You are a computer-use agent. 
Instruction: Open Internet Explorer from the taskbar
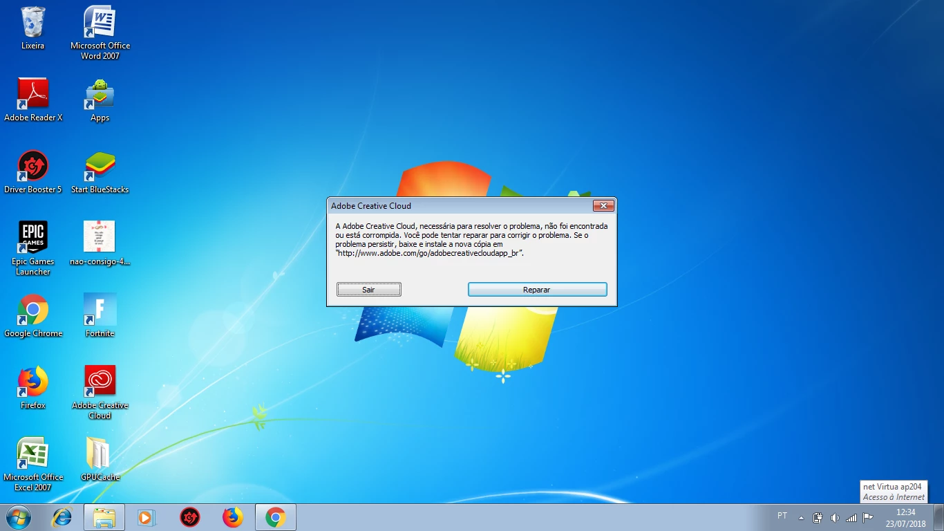62,517
